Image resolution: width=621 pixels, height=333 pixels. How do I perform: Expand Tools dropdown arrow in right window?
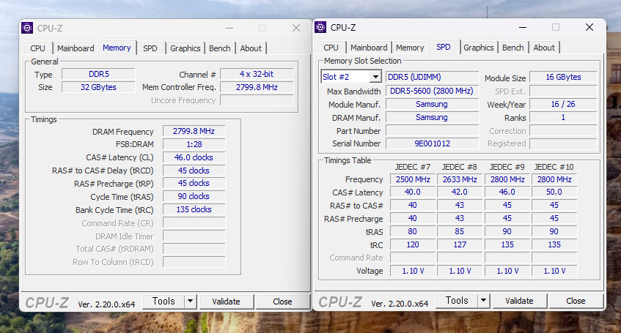[484, 301]
